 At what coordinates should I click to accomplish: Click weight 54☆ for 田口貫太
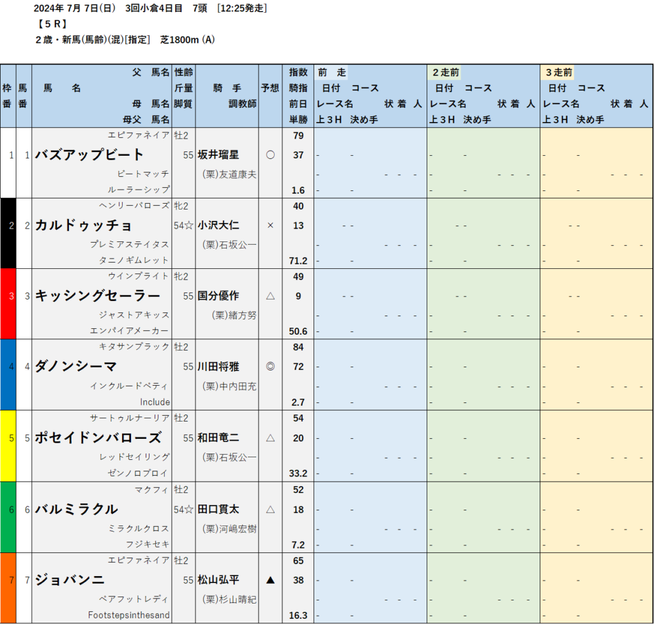point(183,509)
